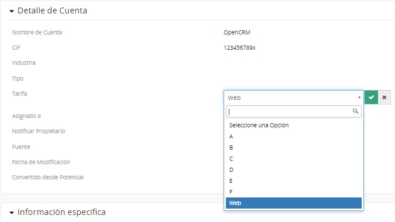Click the OpenCRM account name value
Image resolution: width=395 pixels, height=222 pixels.
(x=237, y=33)
